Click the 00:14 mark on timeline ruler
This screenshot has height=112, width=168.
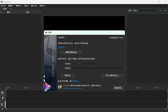coord(138,88)
